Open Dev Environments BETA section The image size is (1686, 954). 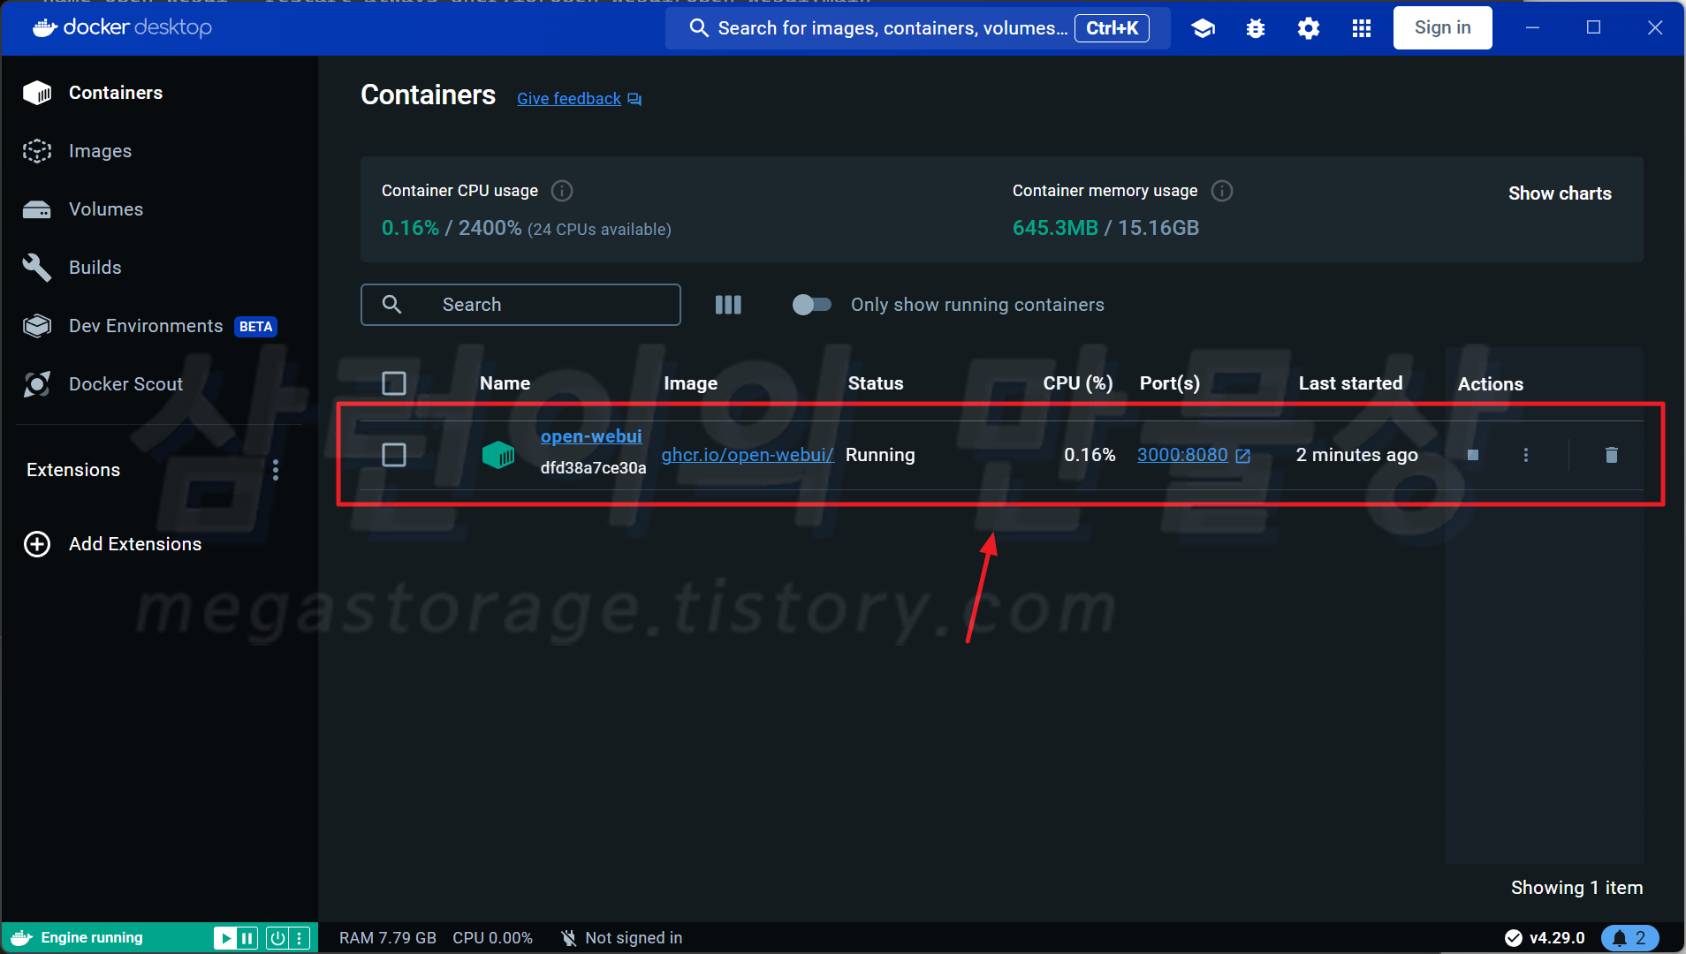(146, 326)
